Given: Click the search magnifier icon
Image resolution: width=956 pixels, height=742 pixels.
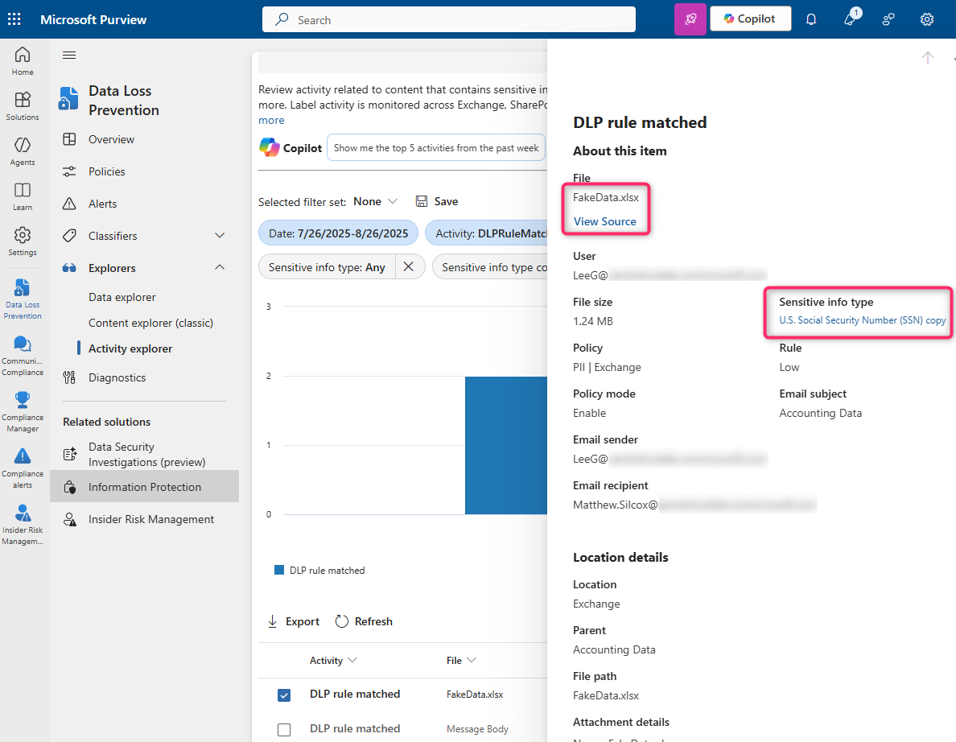Looking at the screenshot, I should (x=282, y=19).
